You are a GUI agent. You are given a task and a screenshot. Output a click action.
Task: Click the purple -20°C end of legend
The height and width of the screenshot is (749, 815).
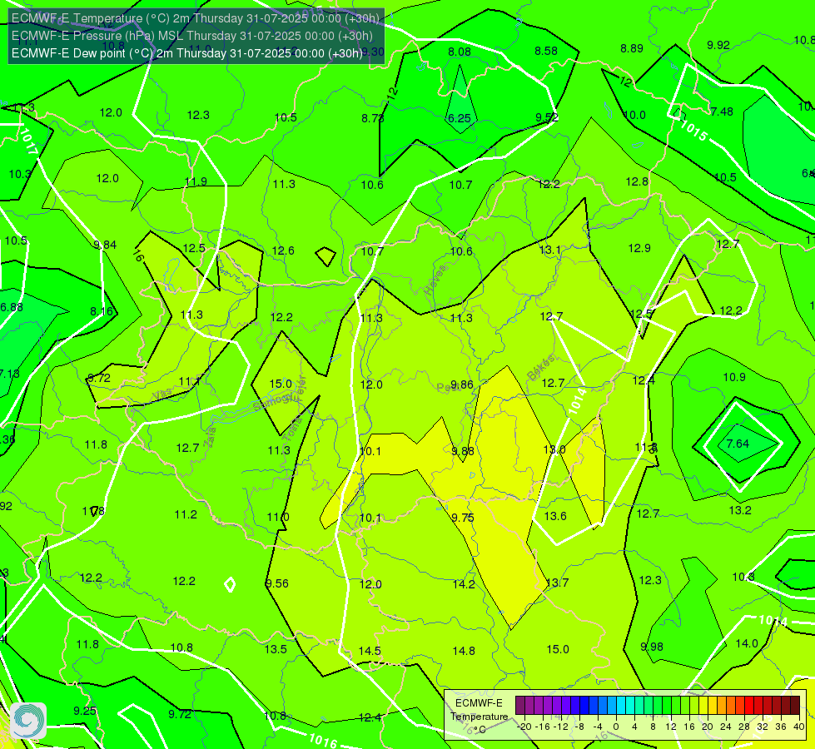(520, 706)
